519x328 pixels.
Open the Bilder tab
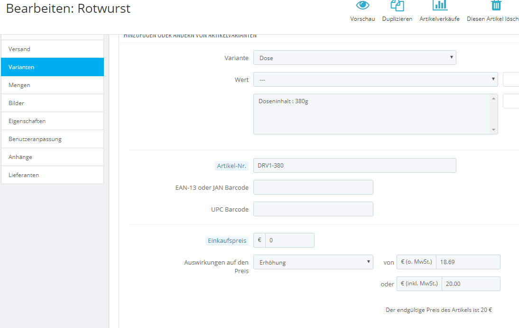[52, 103]
